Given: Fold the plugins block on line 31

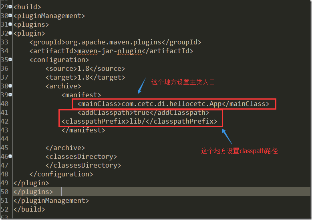Looking at the screenshot, I should click(x=10, y=25).
